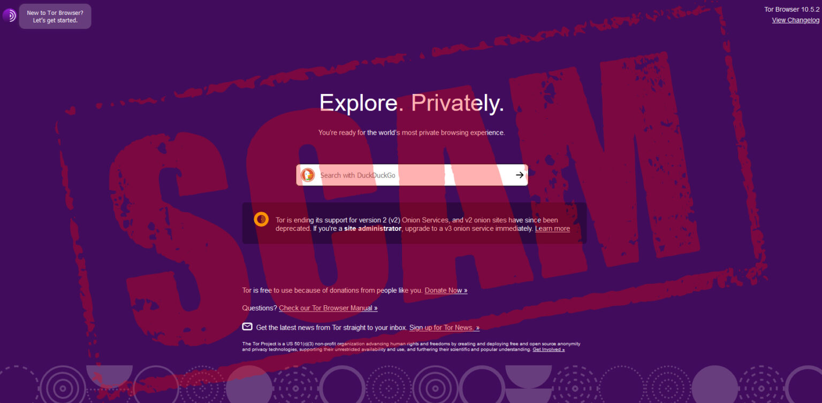Viewport: 822px width, 403px height.
Task: Click the orange onion warning icon
Action: 261,219
